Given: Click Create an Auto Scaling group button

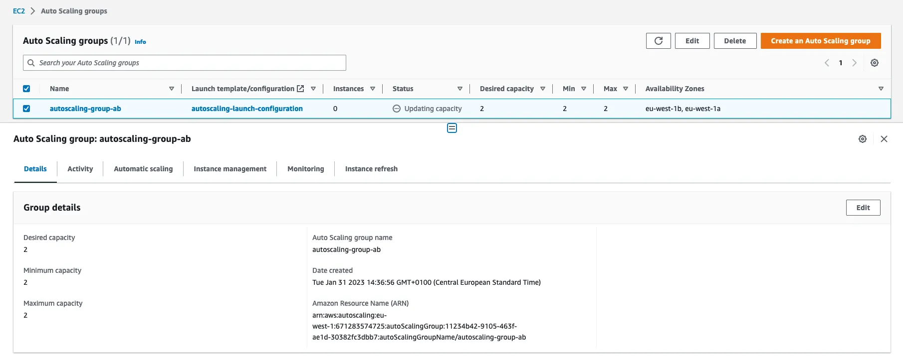Looking at the screenshot, I should coord(820,41).
